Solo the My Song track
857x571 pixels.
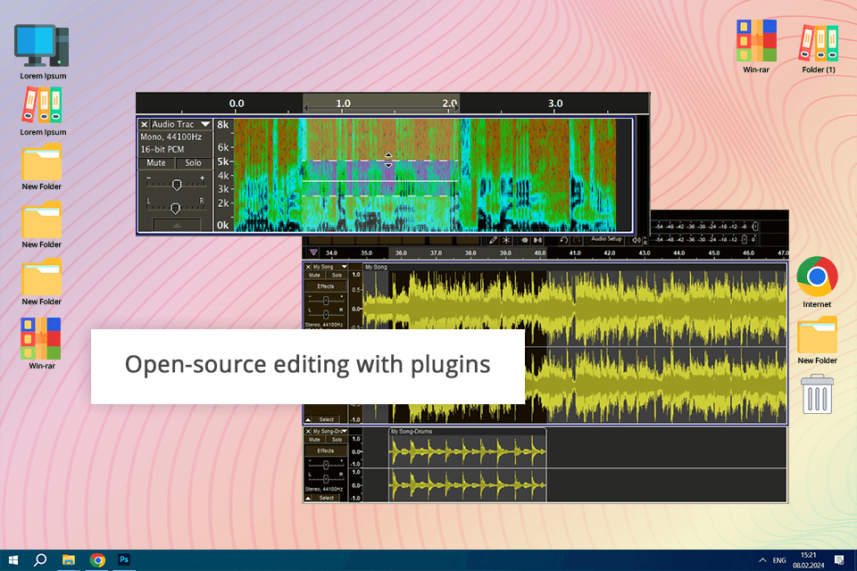[x=337, y=276]
